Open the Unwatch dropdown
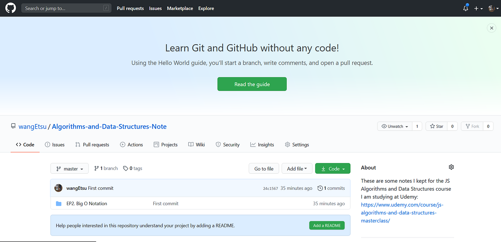 click(x=395, y=126)
